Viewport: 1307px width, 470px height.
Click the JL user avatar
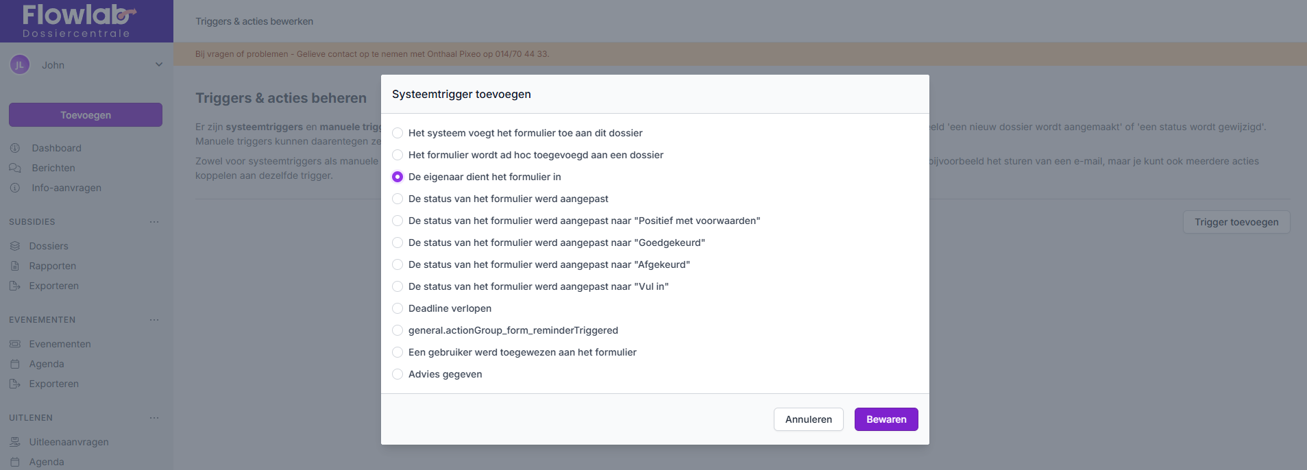click(x=20, y=65)
